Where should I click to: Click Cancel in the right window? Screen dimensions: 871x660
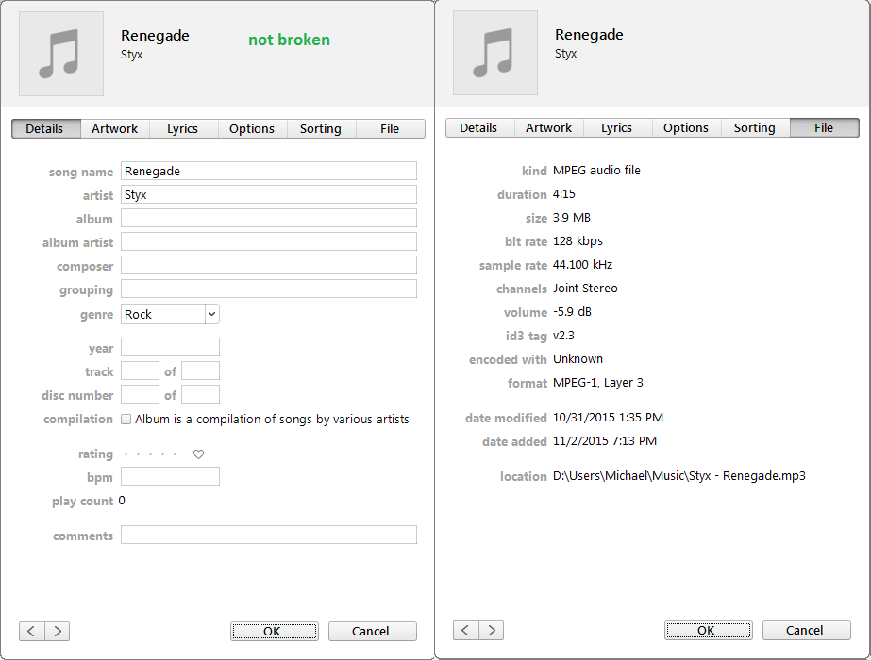tap(807, 630)
